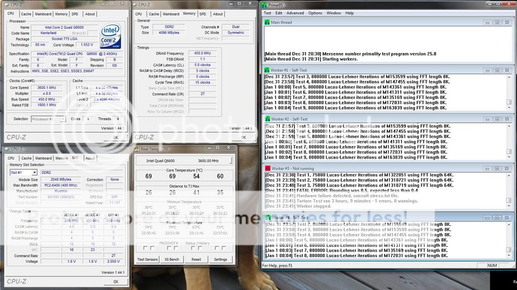Click the red Worker #3 Not running icon
The height and width of the screenshot is (290, 517).
268,168
